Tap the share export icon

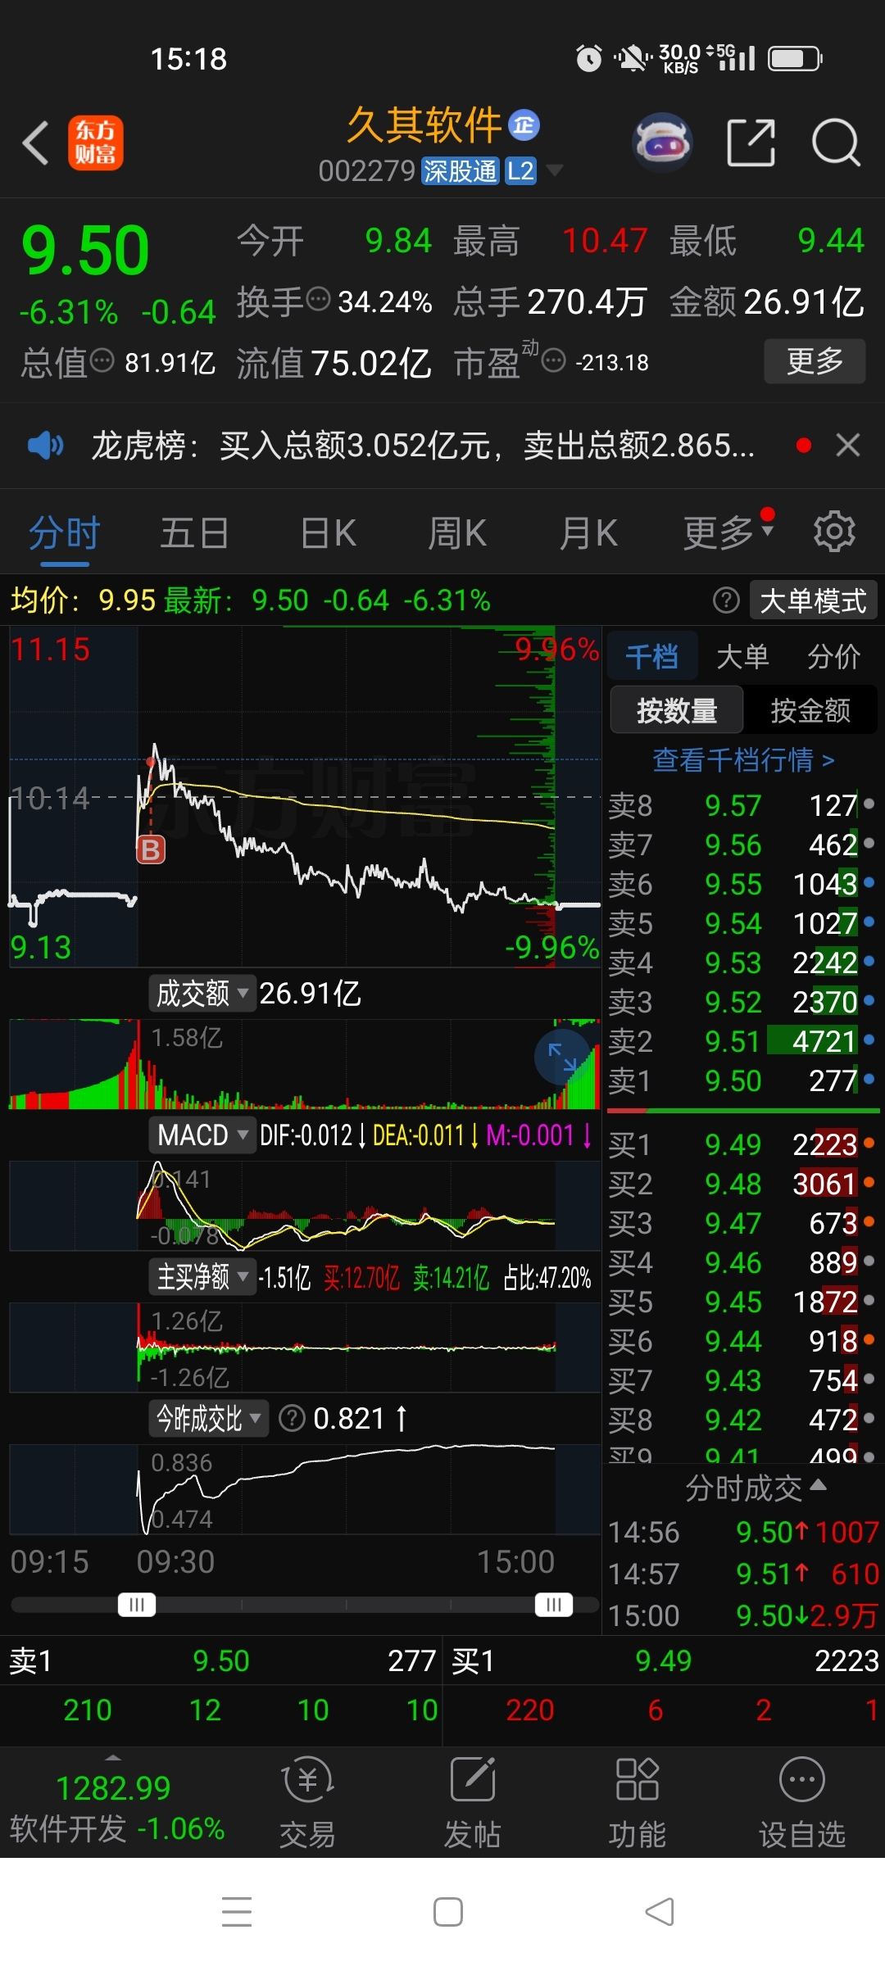tap(751, 143)
